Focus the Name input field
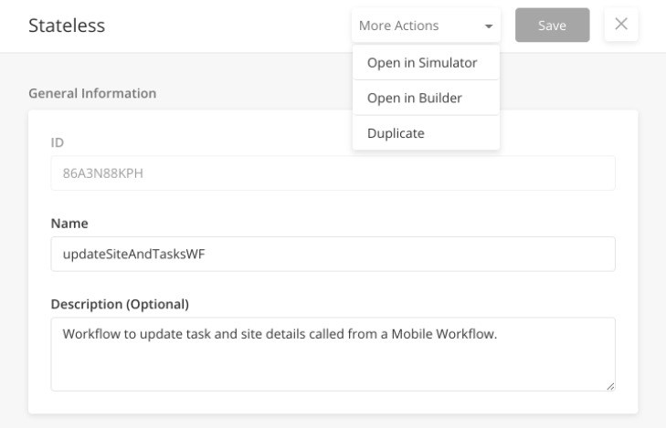 333,254
